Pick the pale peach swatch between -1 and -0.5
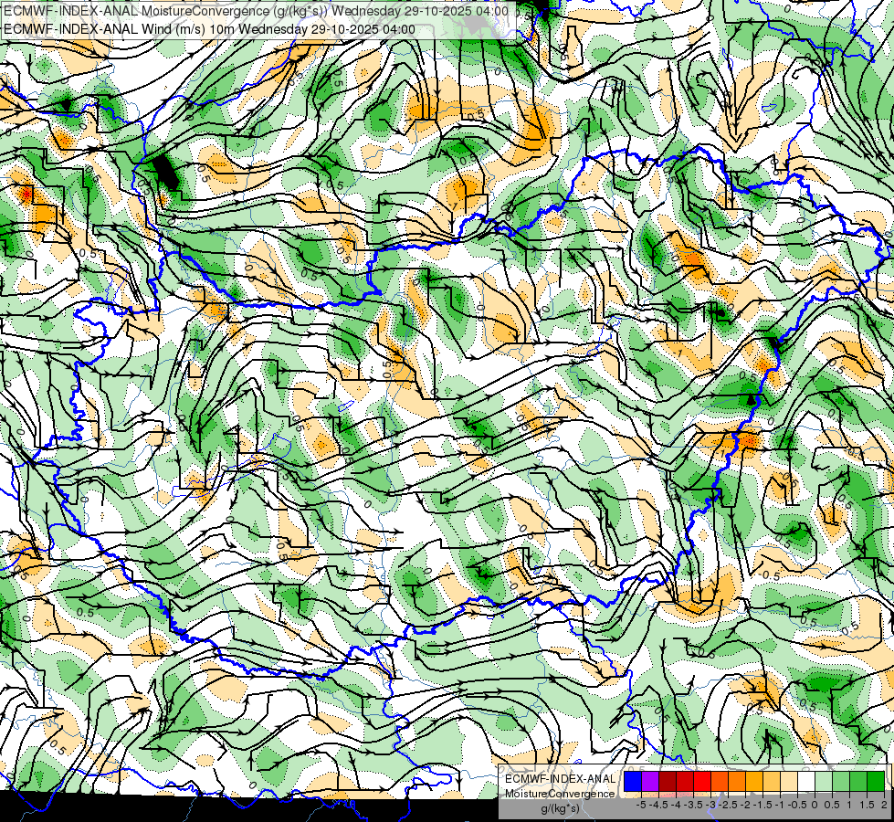Screen dimensions: 894x822 tap(789, 782)
